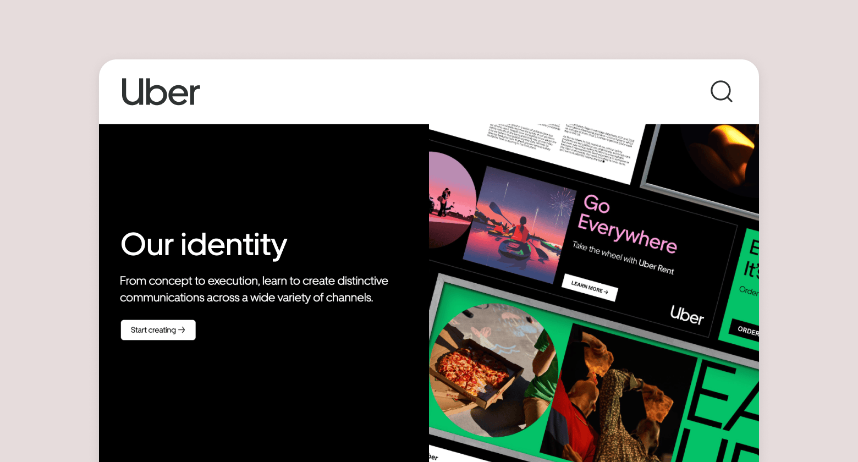The width and height of the screenshot is (858, 462).
Task: Click the white Uber logo on banner
Action: tap(687, 315)
